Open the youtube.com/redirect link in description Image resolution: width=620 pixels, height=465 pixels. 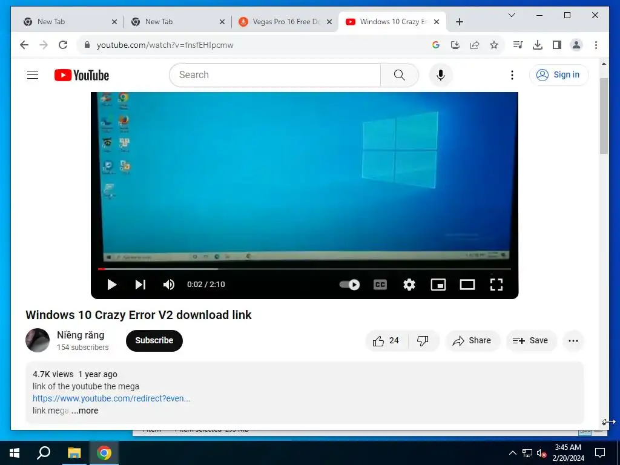pos(111,398)
